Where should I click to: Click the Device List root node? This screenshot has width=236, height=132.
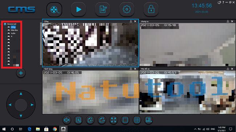click(12, 24)
